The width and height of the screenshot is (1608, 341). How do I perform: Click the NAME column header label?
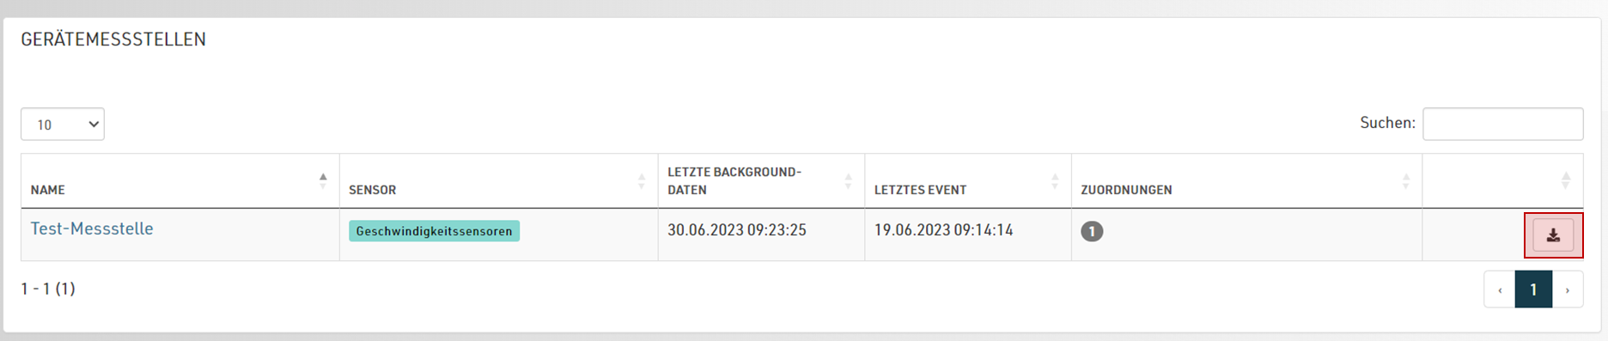(x=48, y=190)
